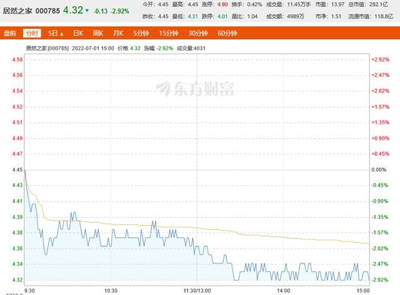Click the 最低 4.31 value
Screen dimensions: 400x295
point(193,16)
